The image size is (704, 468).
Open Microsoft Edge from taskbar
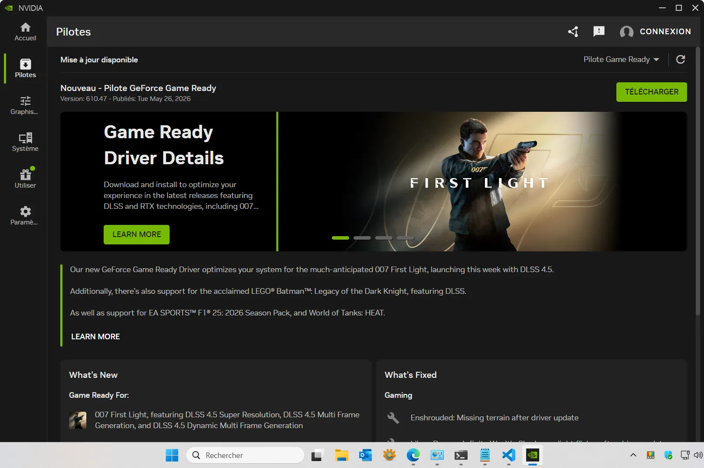tap(413, 455)
